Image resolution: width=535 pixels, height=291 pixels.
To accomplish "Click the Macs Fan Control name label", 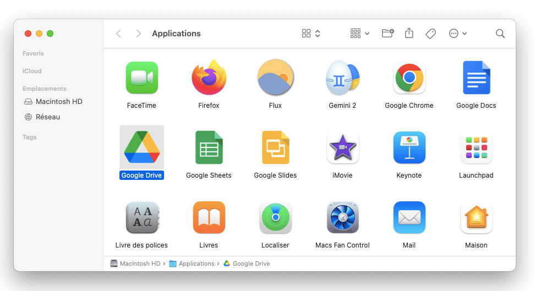I will click(x=342, y=245).
